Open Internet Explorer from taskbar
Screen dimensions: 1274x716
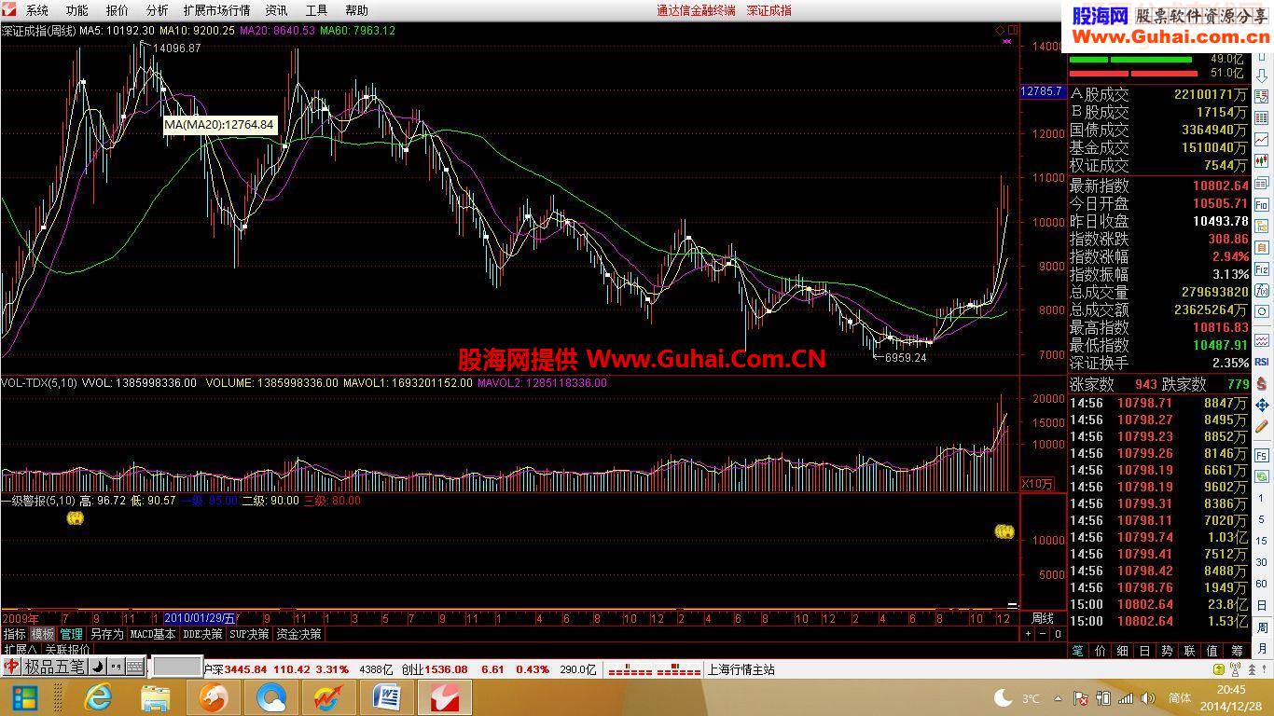(98, 697)
